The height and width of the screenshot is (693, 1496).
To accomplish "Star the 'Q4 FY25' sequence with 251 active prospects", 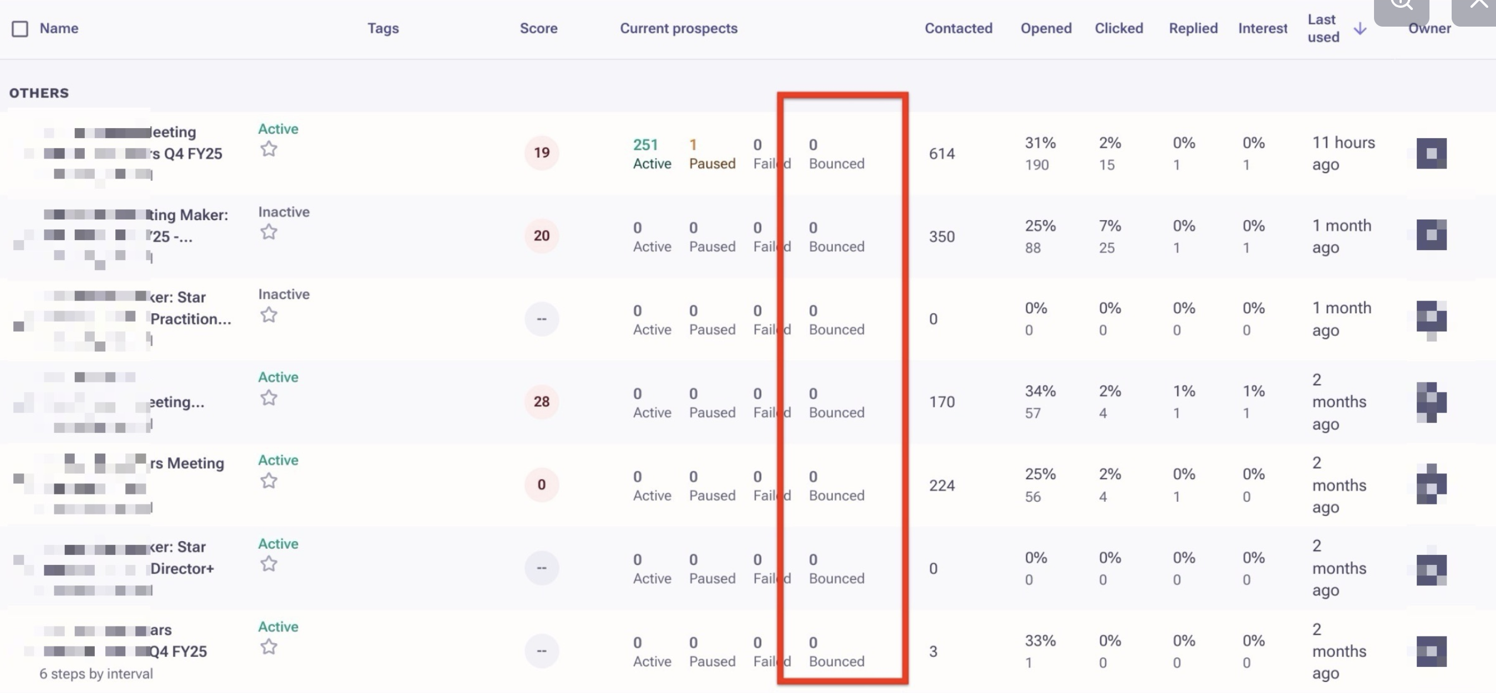I will coord(268,149).
